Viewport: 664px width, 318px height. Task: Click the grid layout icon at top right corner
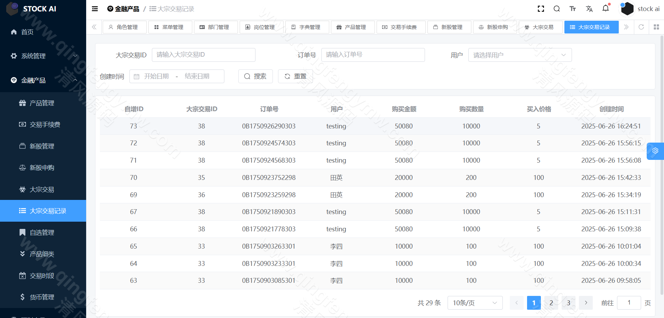(x=656, y=27)
